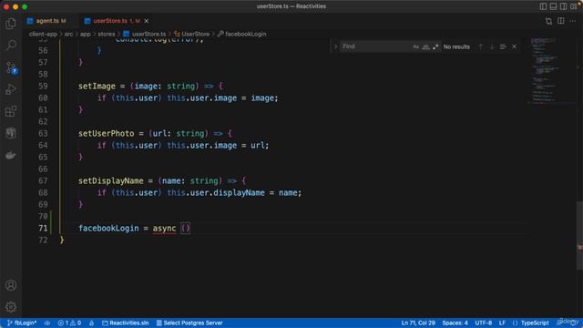Change end of line sequence via LF
Image resolution: width=583 pixels, height=328 pixels.
(502, 323)
